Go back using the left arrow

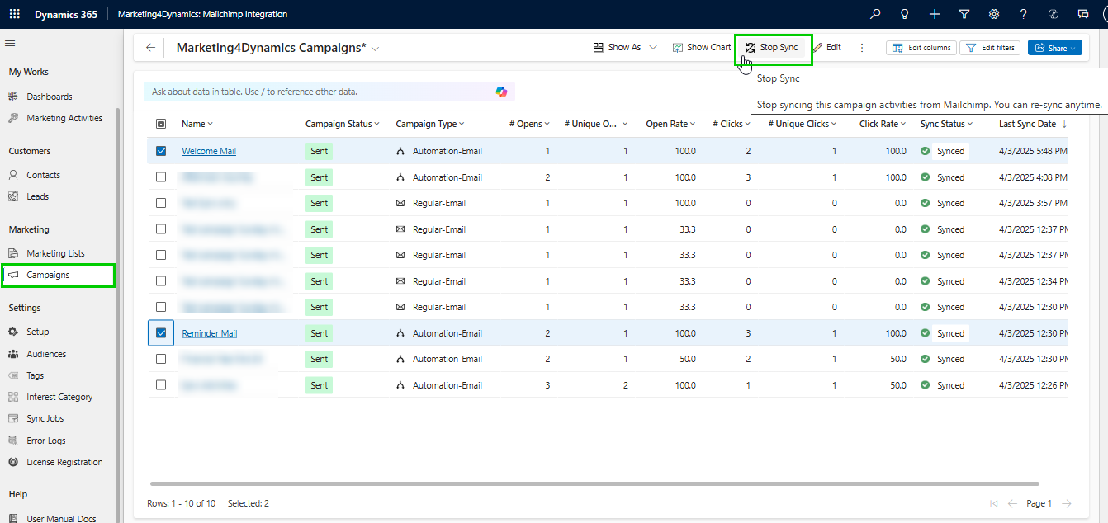pyautogui.click(x=150, y=48)
